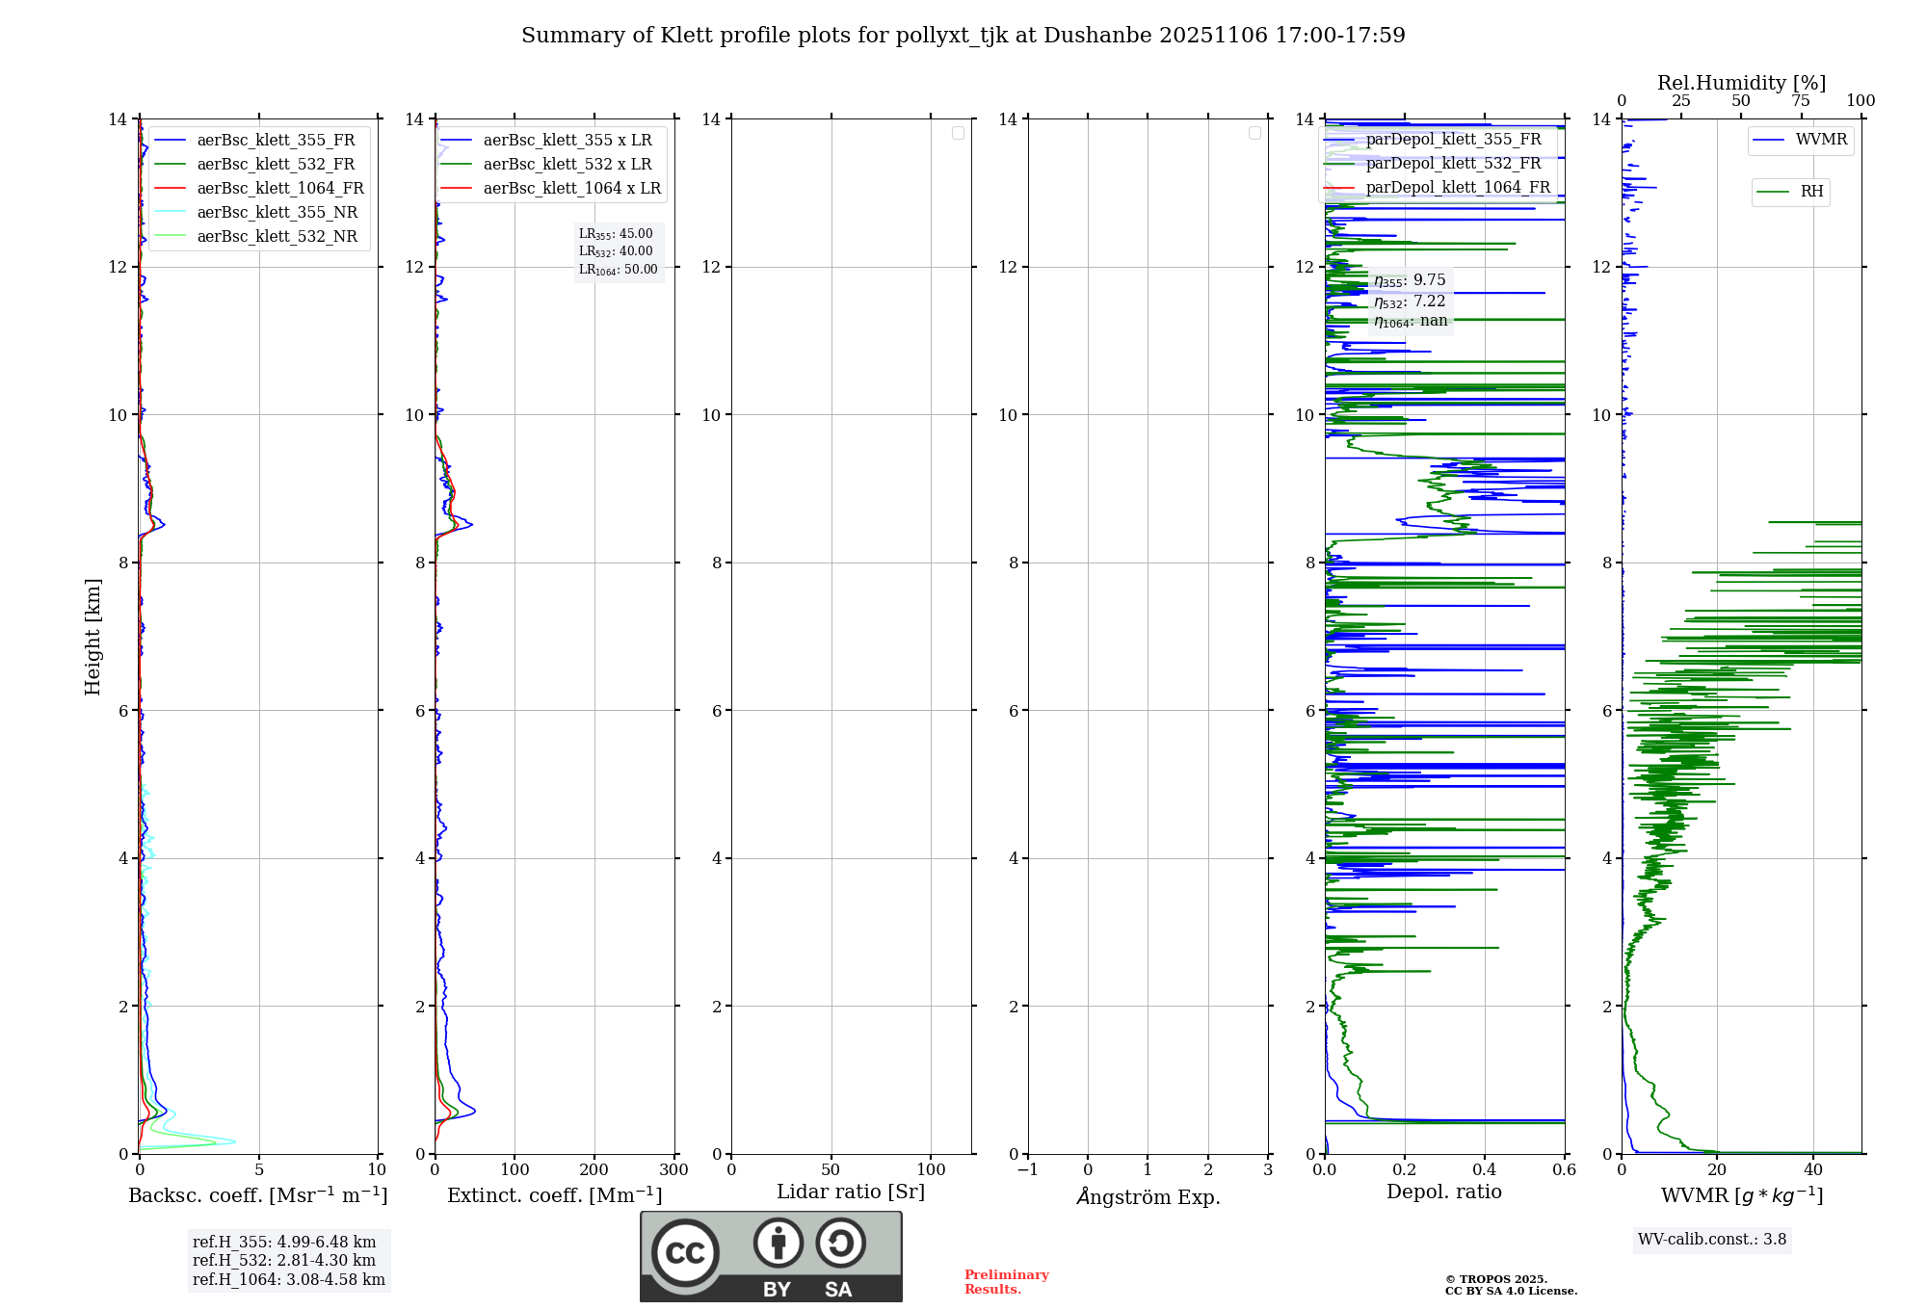Click the empty legend box in Lidar ratio plot

958,133
